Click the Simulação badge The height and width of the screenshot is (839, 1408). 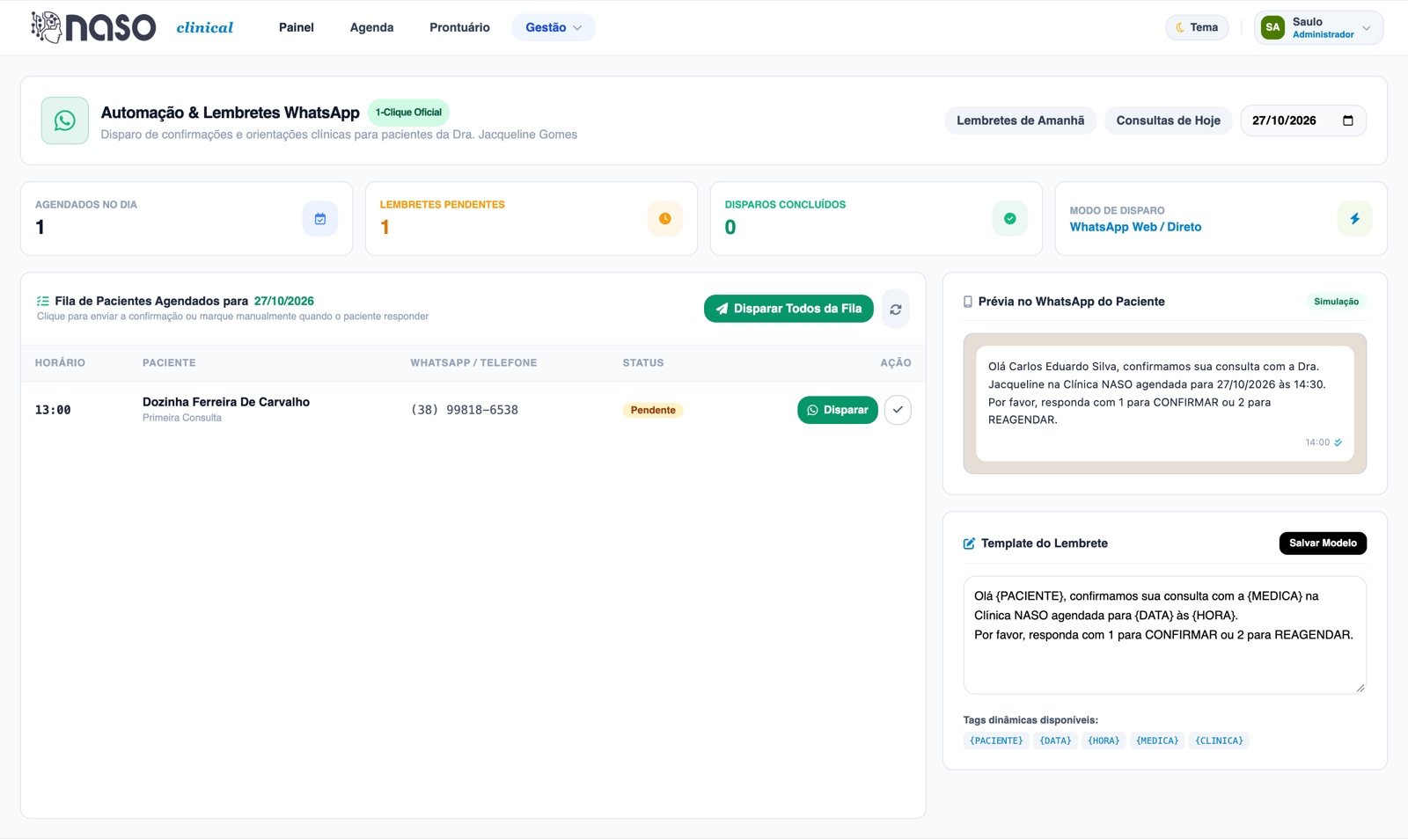1336,302
